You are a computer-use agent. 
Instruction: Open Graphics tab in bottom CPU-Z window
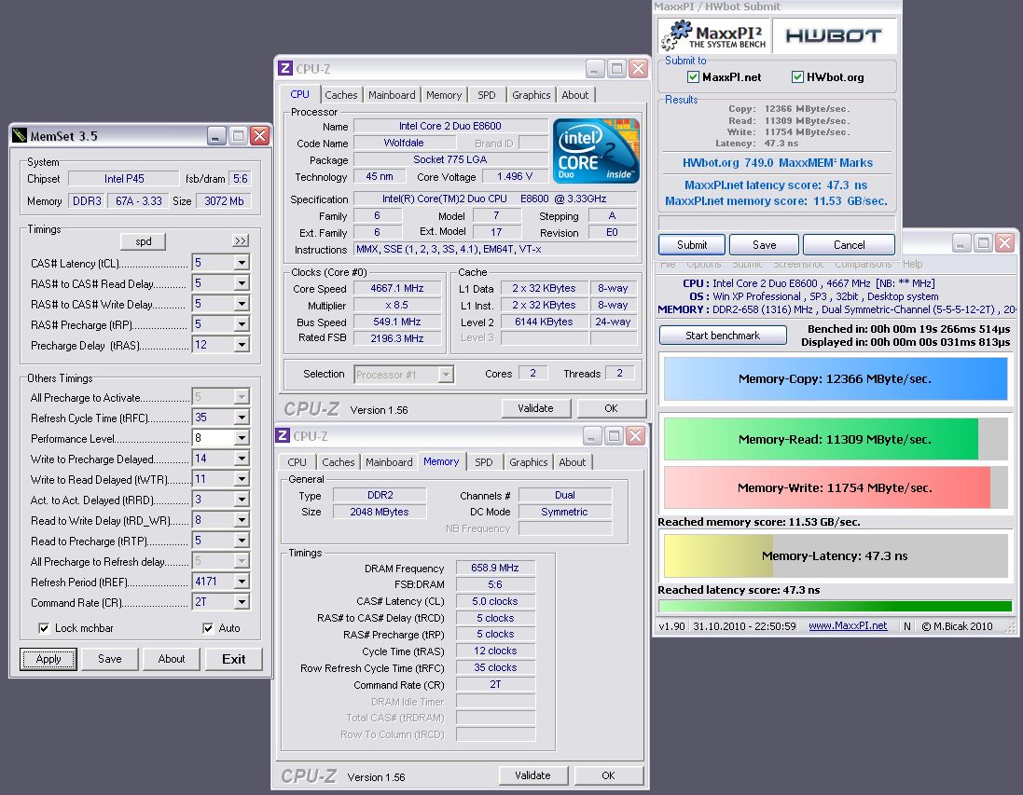click(529, 462)
